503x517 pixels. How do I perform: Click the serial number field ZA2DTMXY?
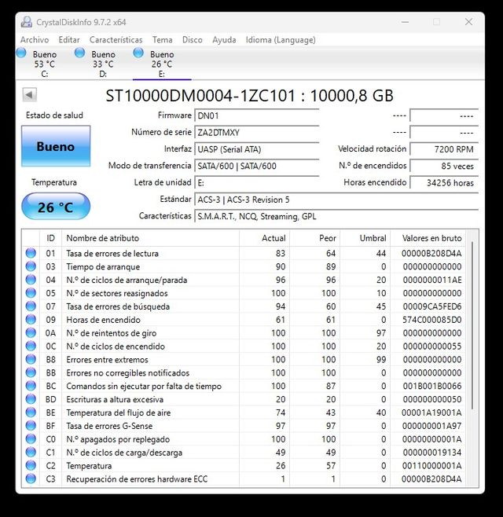[x=257, y=133]
